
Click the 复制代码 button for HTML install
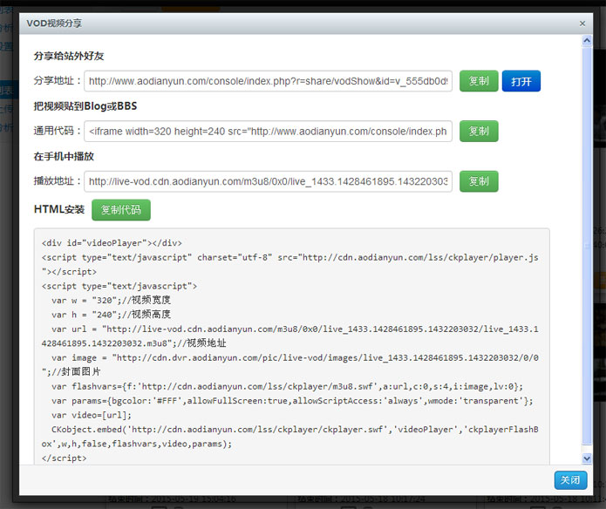click(x=121, y=210)
